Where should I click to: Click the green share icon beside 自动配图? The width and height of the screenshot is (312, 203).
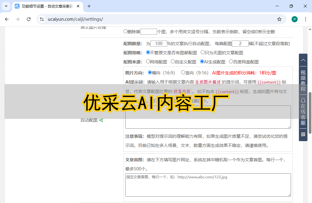101,120
